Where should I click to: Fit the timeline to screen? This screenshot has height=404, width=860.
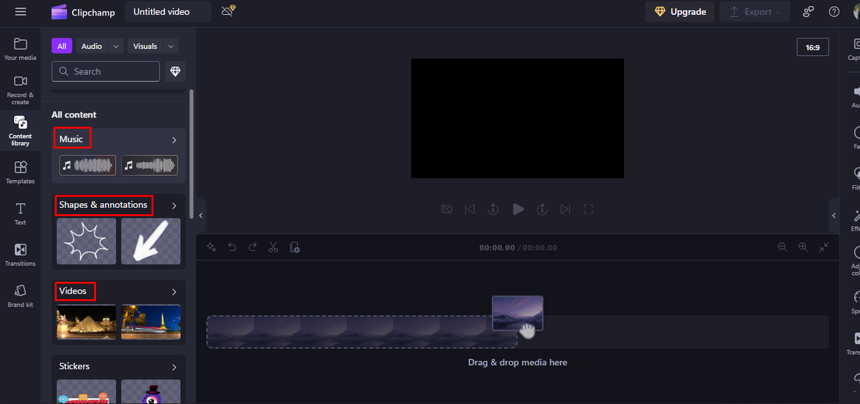click(824, 247)
